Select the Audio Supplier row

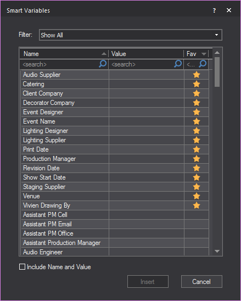115,75
